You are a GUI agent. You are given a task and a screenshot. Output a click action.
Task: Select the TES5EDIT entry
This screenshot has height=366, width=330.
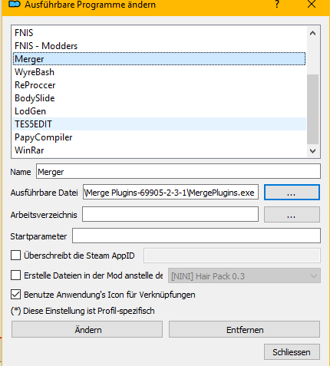coord(160,124)
